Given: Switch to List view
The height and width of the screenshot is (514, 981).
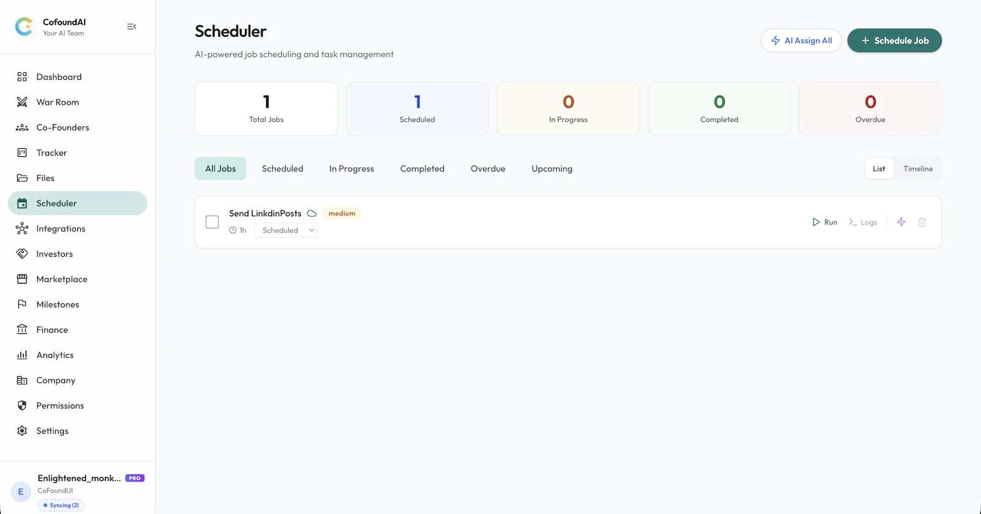Looking at the screenshot, I should [x=879, y=168].
